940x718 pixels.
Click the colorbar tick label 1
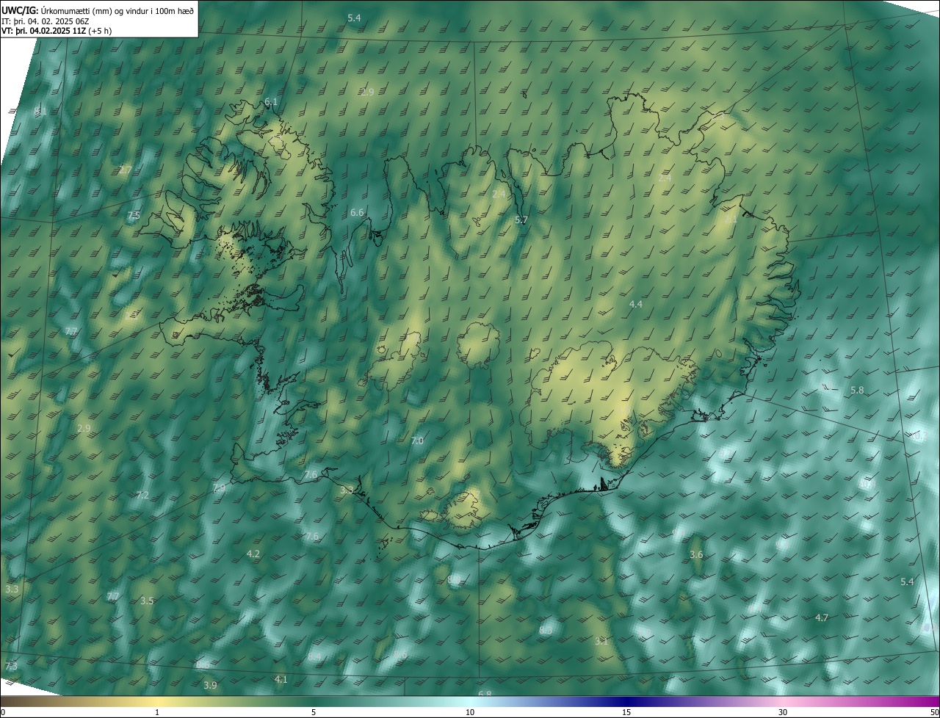pos(157,712)
